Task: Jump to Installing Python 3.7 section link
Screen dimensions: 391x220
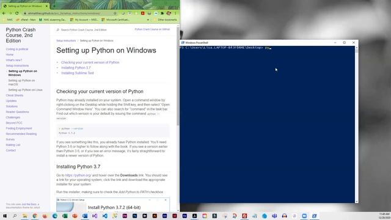Action: [76, 68]
